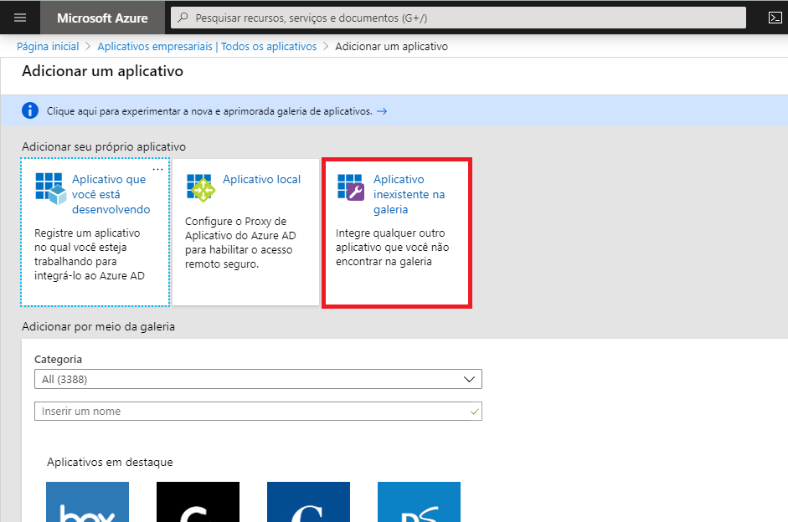Screen dimensions: 788x522
Task: Click the search magnifier icon
Action: click(x=183, y=18)
